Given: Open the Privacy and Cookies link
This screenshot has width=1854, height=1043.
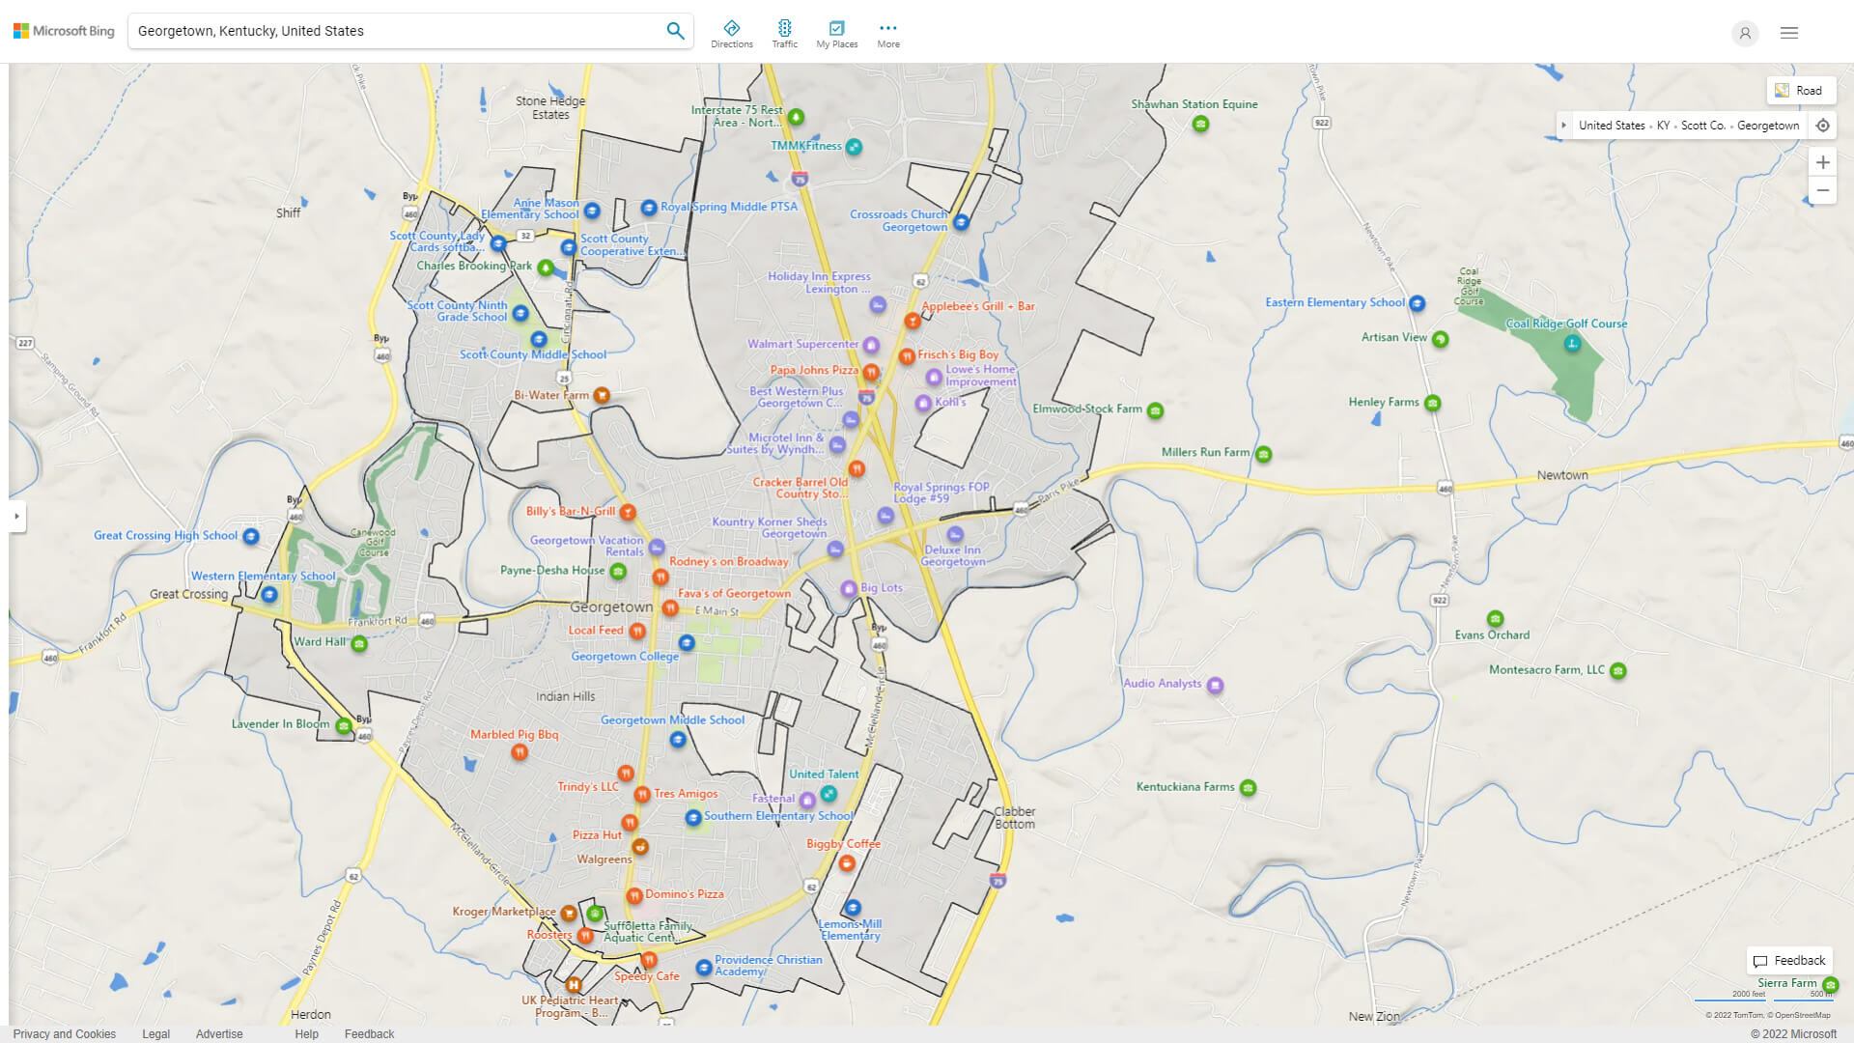Looking at the screenshot, I should [64, 1033].
